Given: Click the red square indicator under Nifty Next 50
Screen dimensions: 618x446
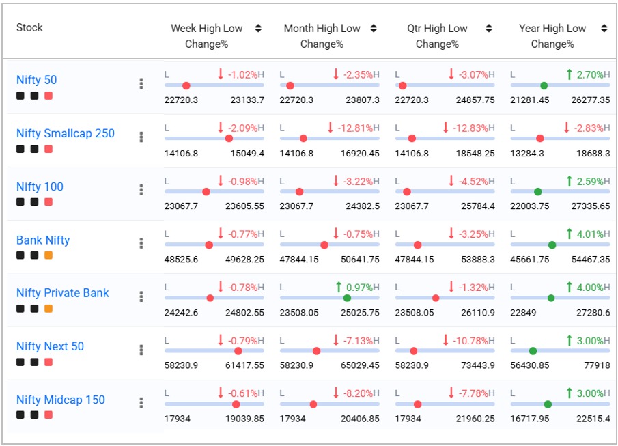Looking at the screenshot, I should tap(48, 362).
